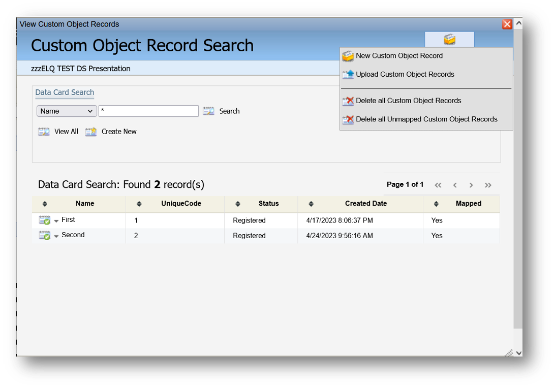Click the First record card icon

(x=44, y=220)
